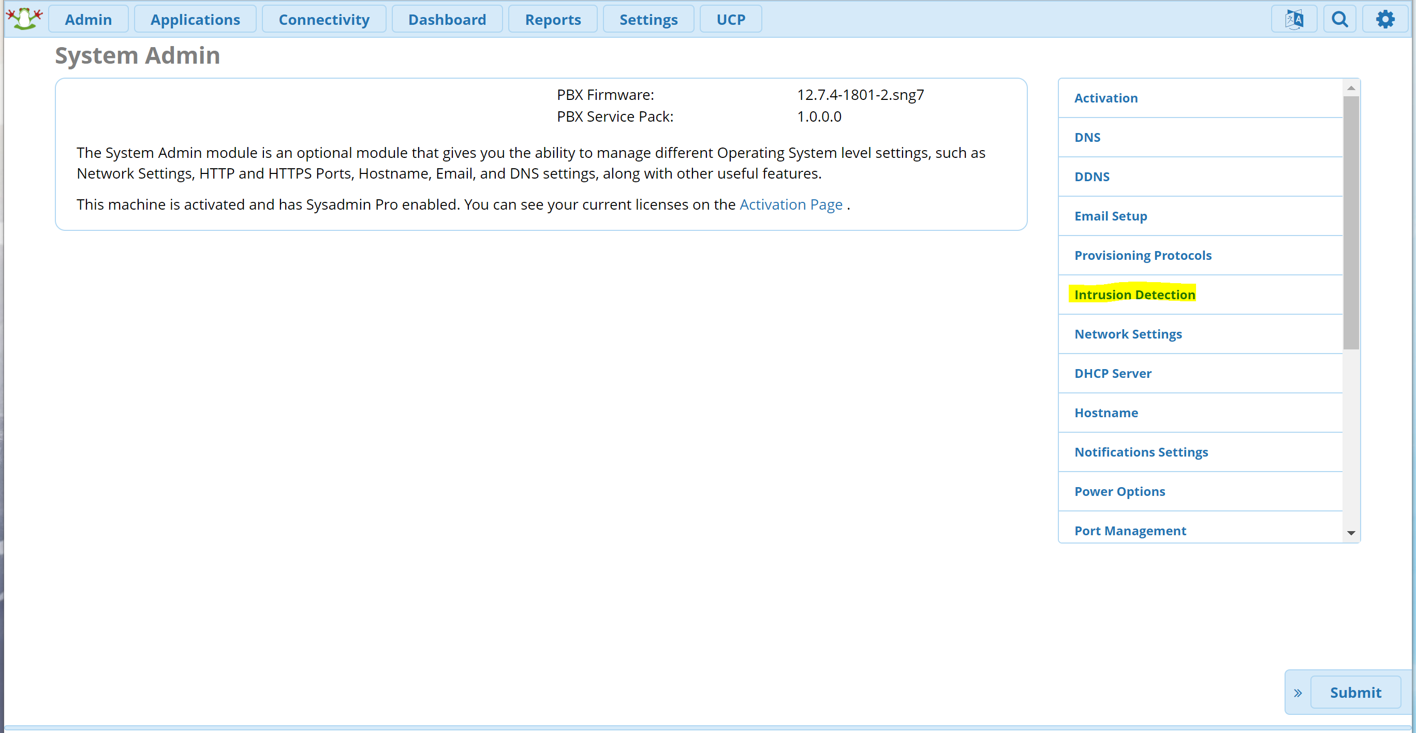Open the Settings menu
Image resolution: width=1416 pixels, height=733 pixels.
(648, 19)
